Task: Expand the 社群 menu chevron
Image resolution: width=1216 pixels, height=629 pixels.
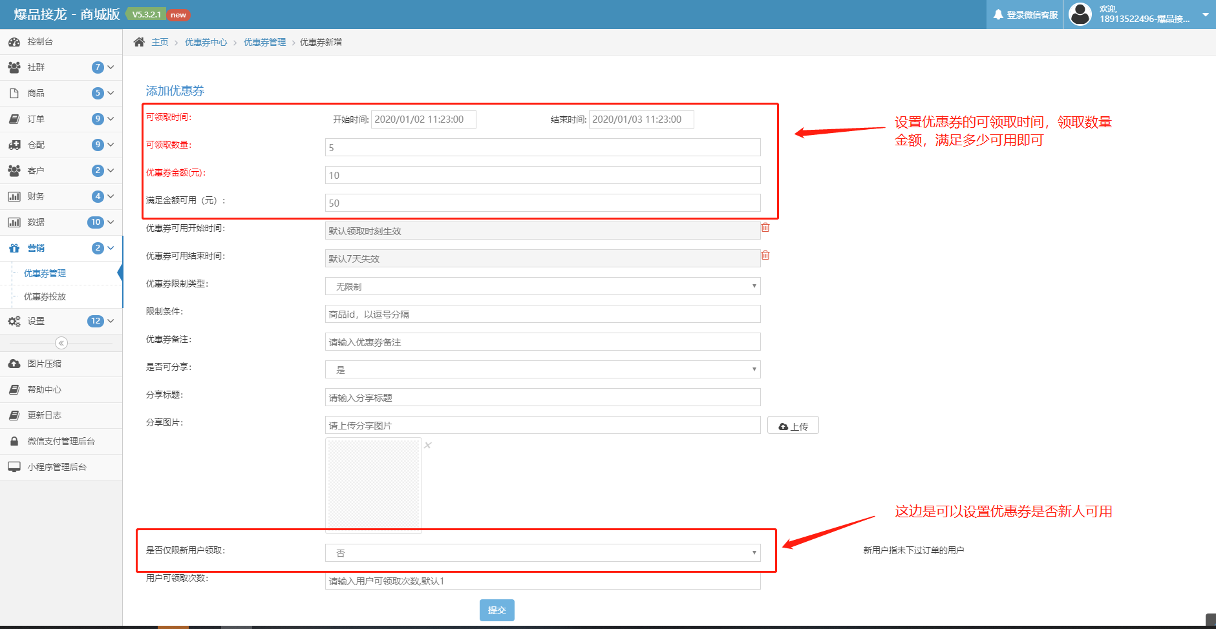Action: [111, 67]
